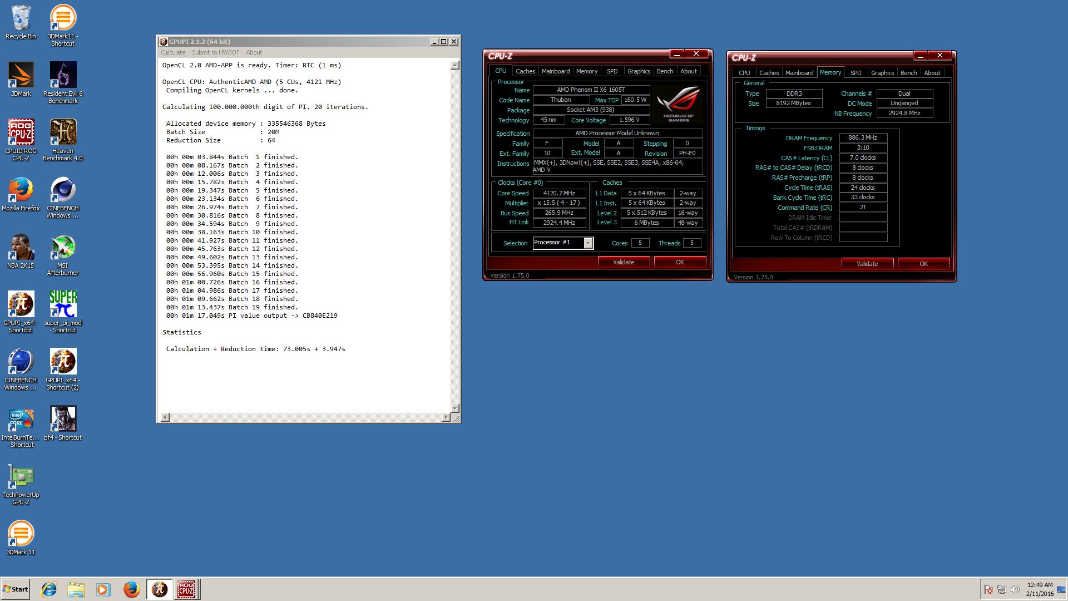Launch Mozilla Firefox from the desktop

pyautogui.click(x=21, y=194)
